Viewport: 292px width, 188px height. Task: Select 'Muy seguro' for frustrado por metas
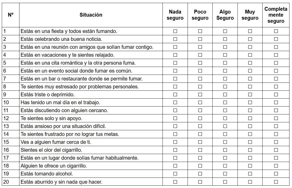pyautogui.click(x=250, y=134)
